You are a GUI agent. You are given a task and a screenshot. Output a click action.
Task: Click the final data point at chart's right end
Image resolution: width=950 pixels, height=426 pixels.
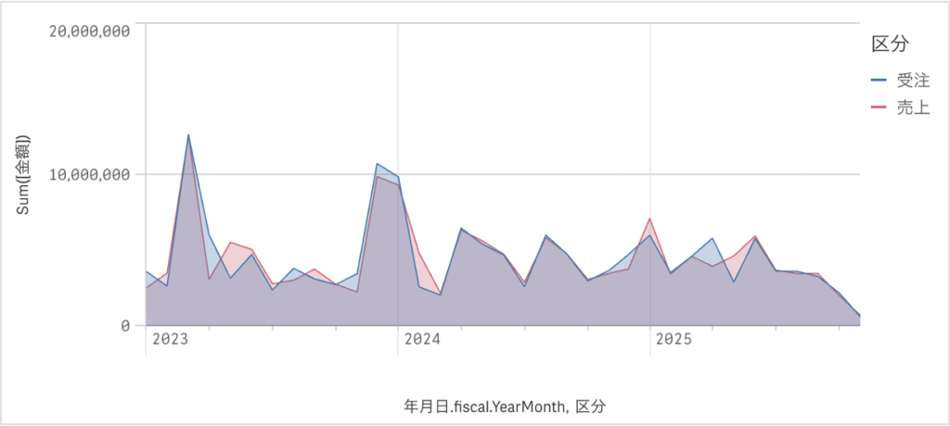click(x=859, y=316)
